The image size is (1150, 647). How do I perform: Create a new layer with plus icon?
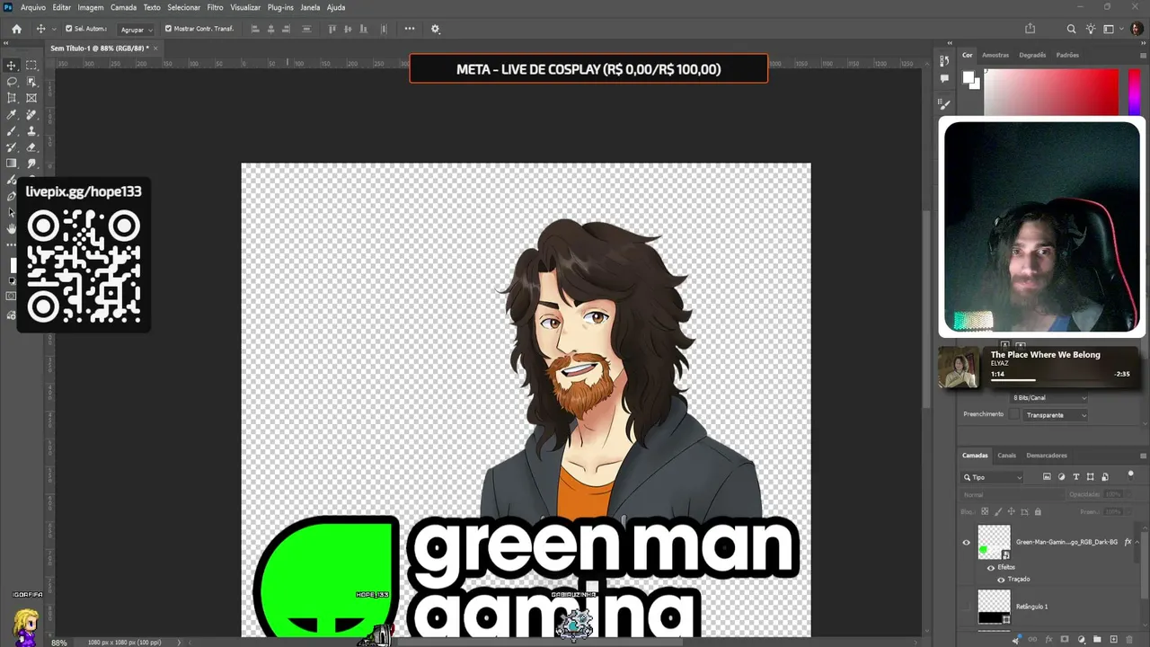coord(1114,640)
